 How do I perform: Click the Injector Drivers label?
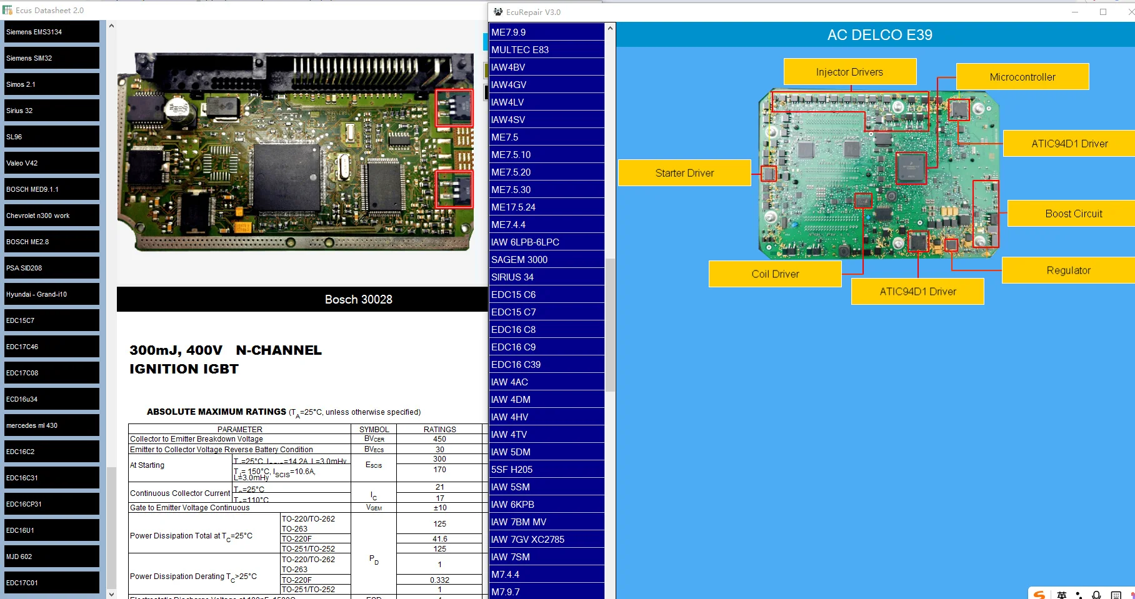click(x=850, y=72)
